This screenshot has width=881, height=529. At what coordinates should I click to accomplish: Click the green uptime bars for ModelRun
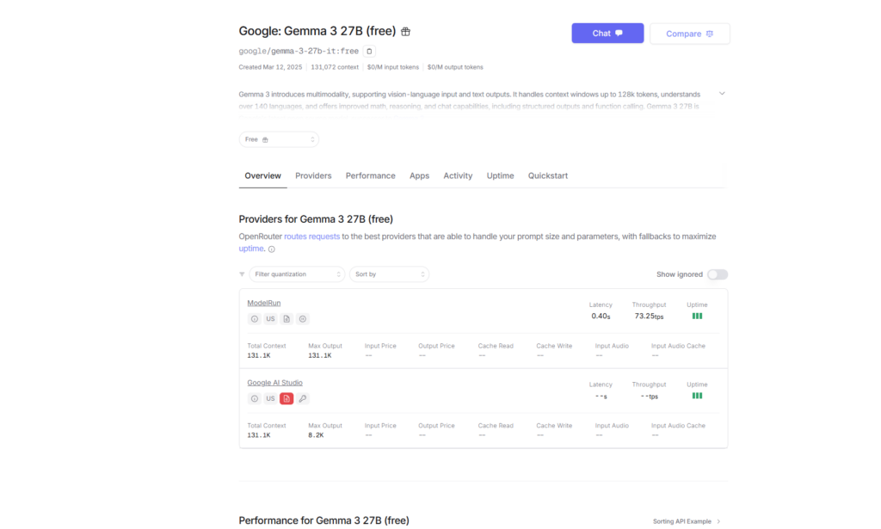click(697, 316)
